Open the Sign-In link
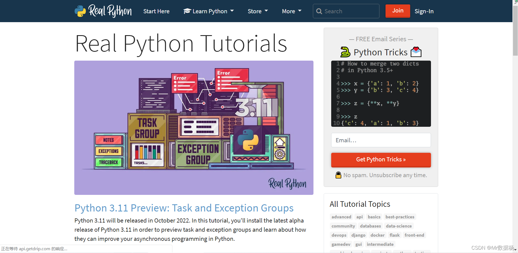The width and height of the screenshot is (518, 253). point(424,11)
